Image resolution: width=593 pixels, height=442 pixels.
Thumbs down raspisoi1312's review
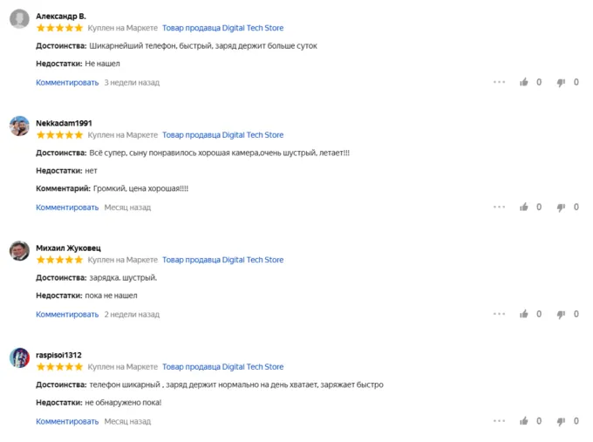(x=561, y=422)
